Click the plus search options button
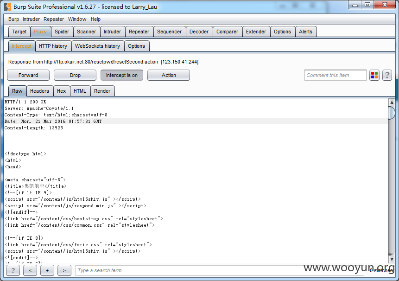The height and width of the screenshot is (281, 399). coord(47,270)
